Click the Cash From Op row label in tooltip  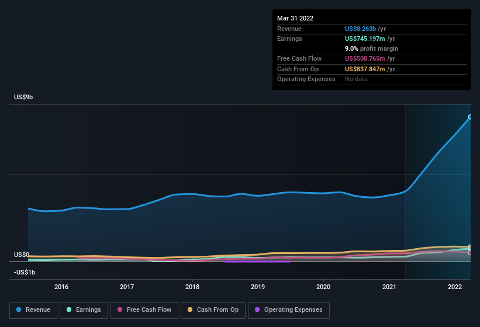coord(298,69)
